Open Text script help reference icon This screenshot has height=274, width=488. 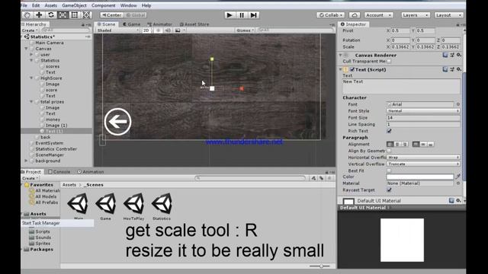445,69
